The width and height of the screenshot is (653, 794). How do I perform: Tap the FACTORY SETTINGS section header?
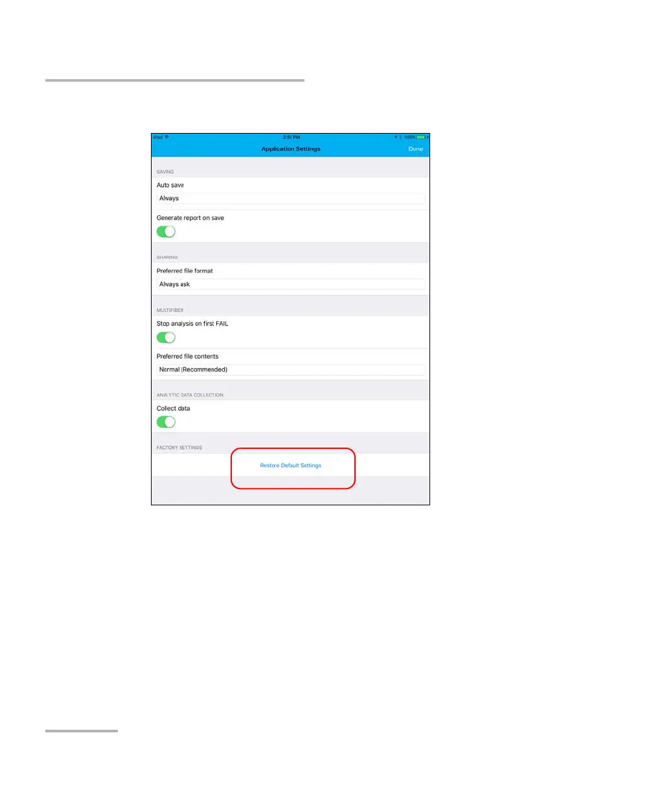(x=179, y=448)
